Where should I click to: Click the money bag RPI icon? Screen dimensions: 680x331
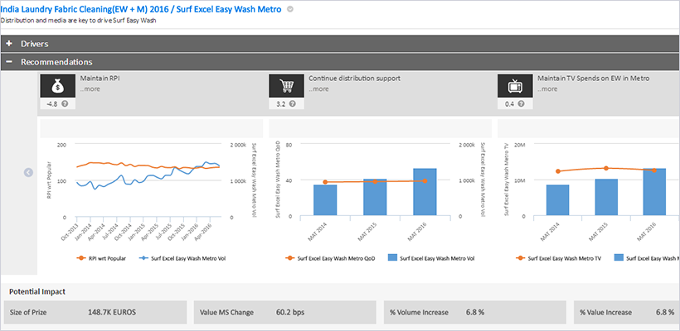[x=56, y=86]
